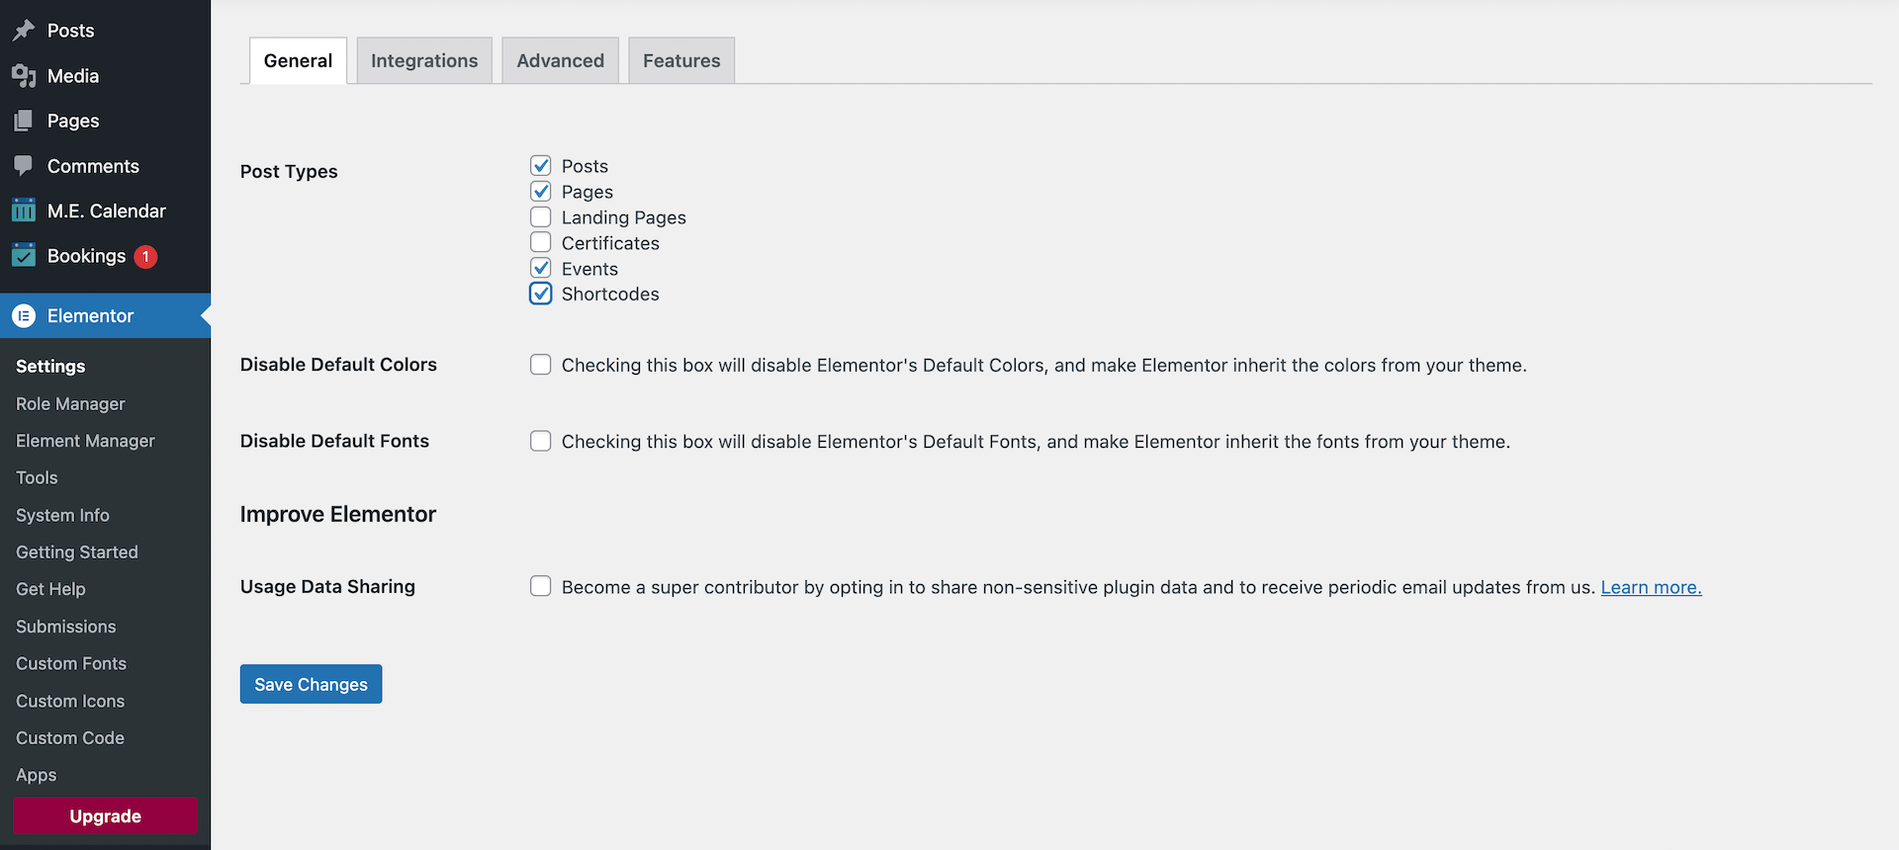The image size is (1899, 850).
Task: Uncheck the Posts post type checkbox
Action: [x=541, y=165]
